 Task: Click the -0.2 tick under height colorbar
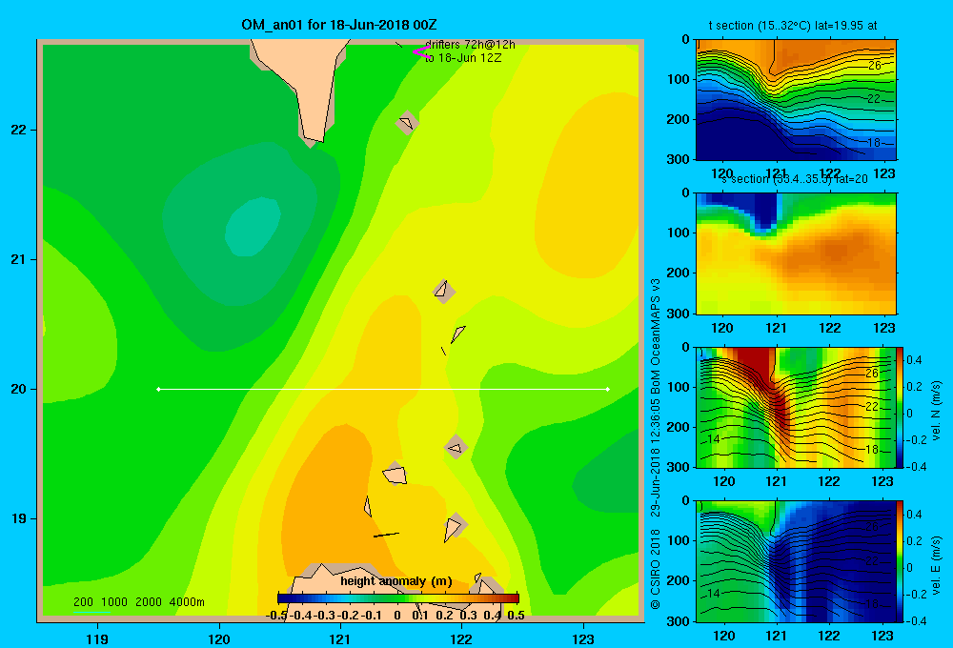(x=347, y=616)
